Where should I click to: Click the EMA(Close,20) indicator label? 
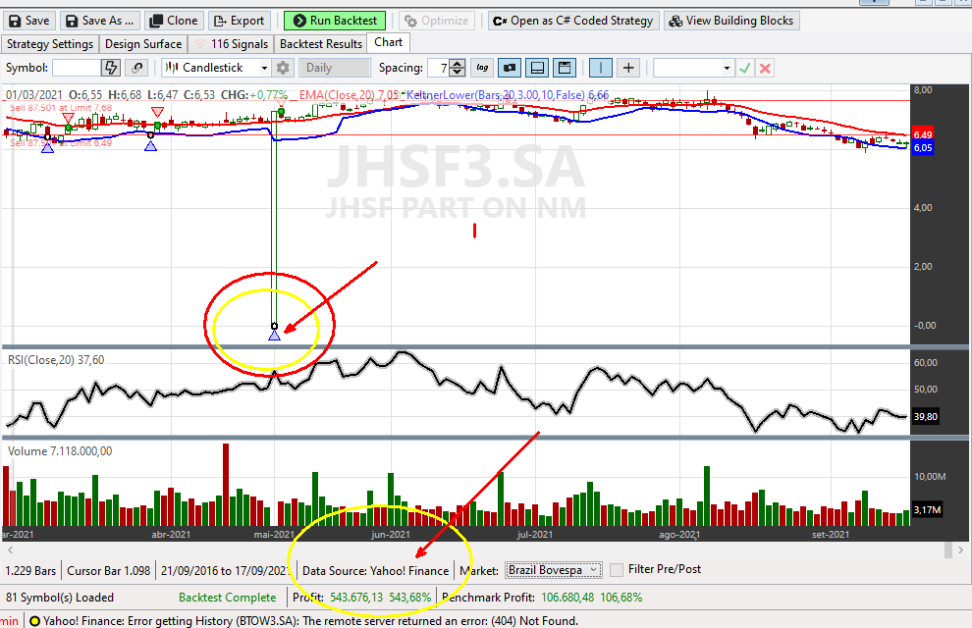pyautogui.click(x=349, y=95)
